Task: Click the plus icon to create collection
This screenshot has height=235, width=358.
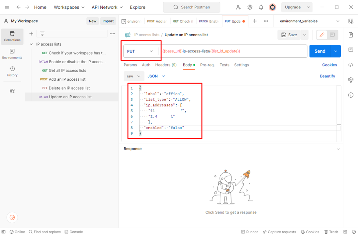Action: pos(31,34)
